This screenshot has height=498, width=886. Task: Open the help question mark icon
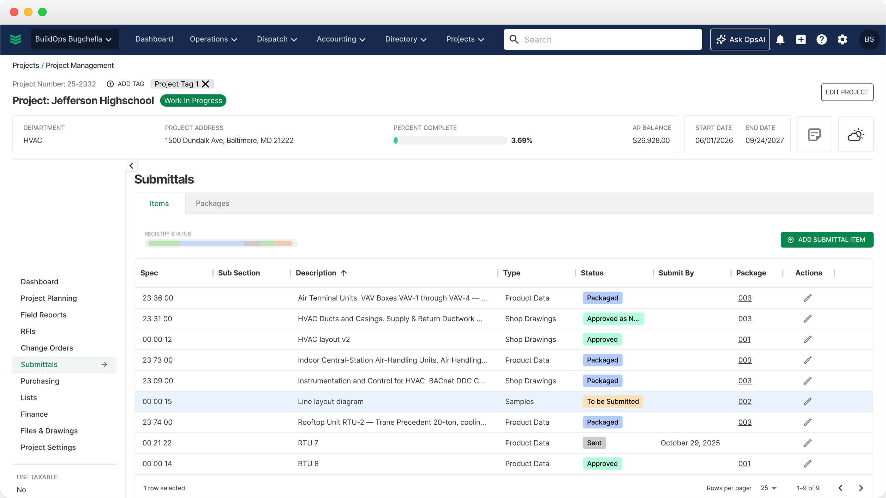(x=821, y=40)
